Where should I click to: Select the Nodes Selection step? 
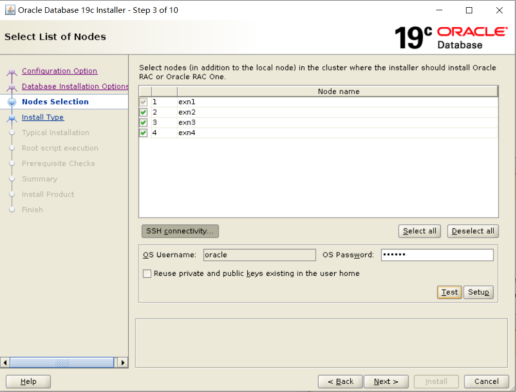click(55, 102)
